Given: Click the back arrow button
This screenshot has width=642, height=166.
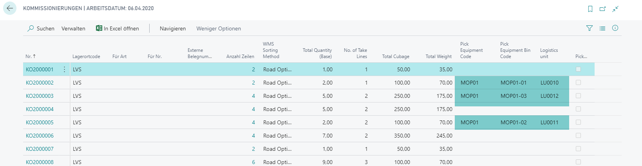Looking at the screenshot, I should coord(10,8).
